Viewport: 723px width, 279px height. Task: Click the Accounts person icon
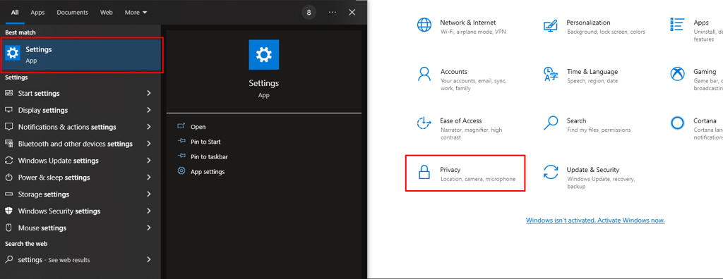pos(424,74)
